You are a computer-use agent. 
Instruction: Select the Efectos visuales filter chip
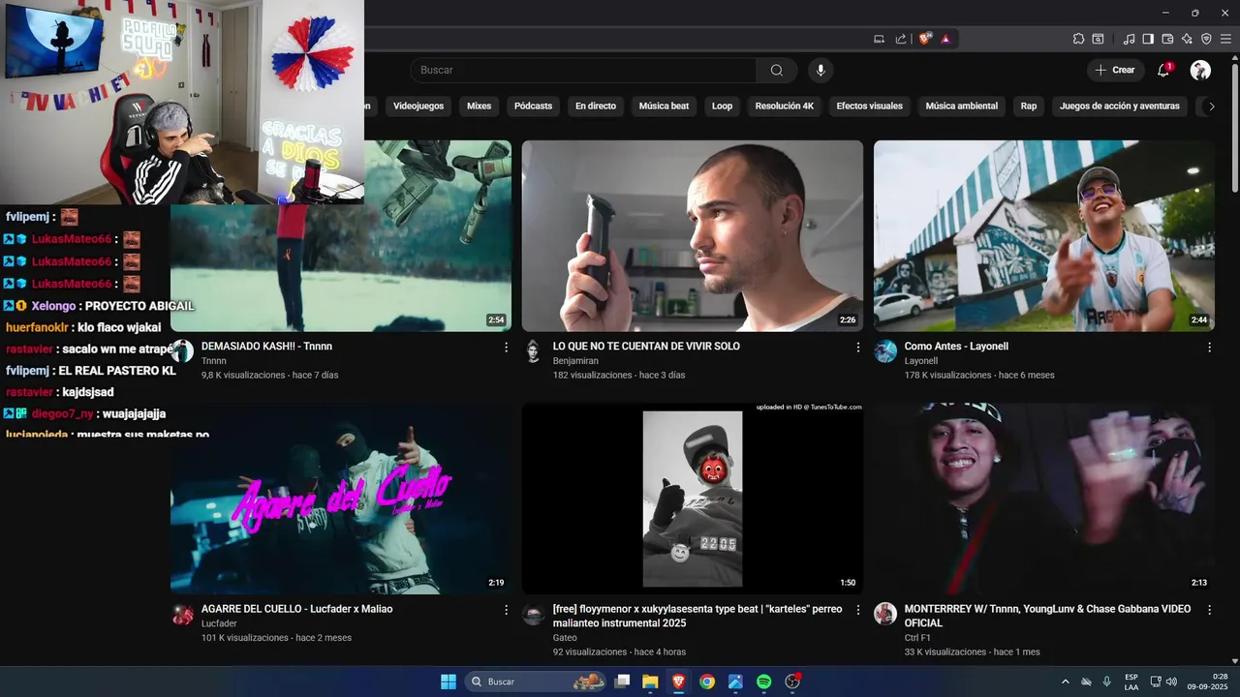point(869,106)
